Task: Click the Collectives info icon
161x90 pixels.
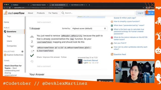Action: click(x=22, y=51)
